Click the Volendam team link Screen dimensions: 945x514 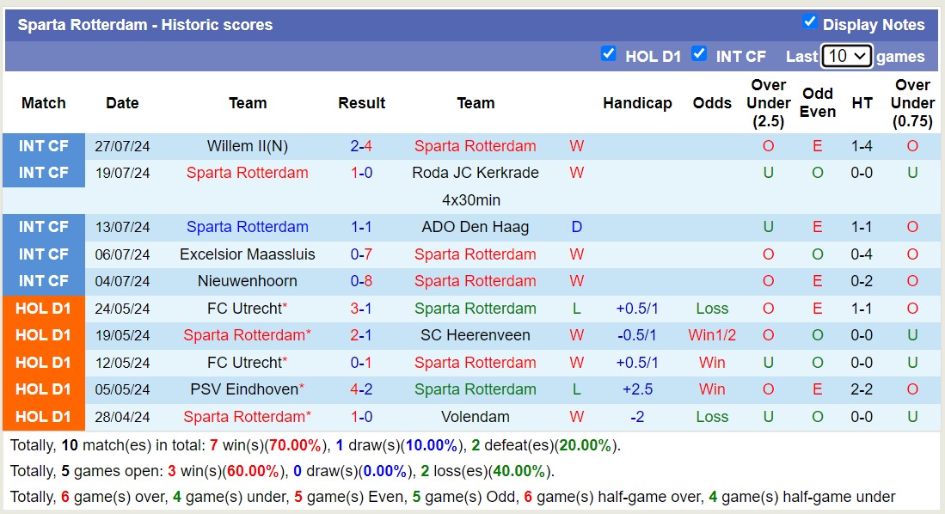coord(476,417)
